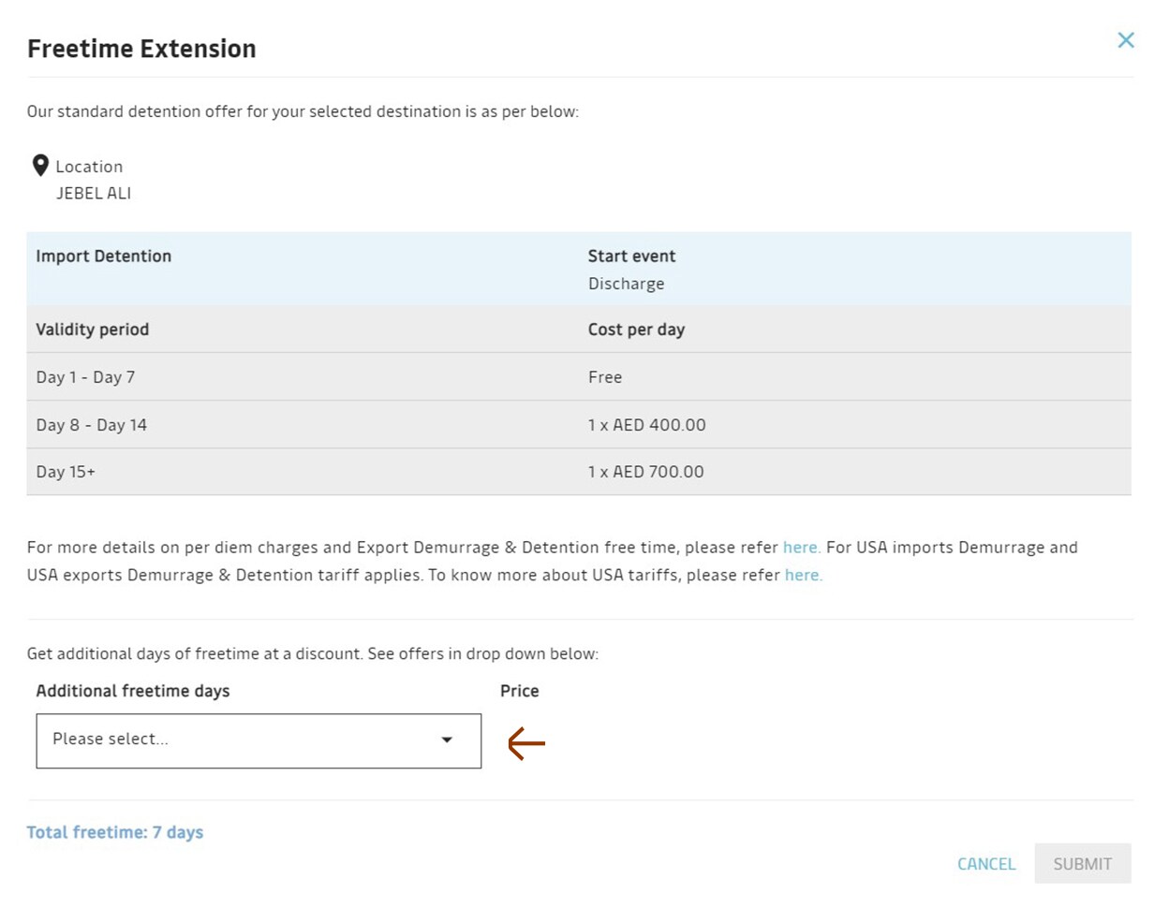
Task: Click the Validity period column header
Action: point(92,330)
